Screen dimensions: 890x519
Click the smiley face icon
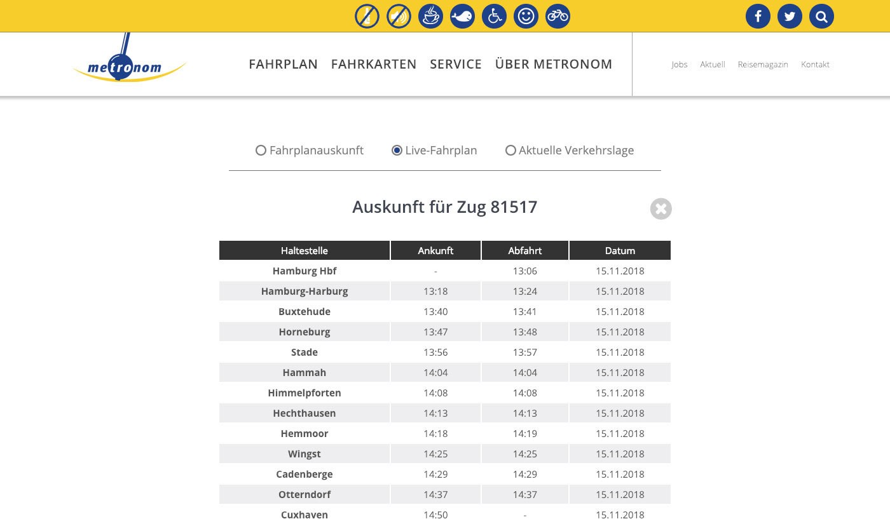tap(526, 16)
